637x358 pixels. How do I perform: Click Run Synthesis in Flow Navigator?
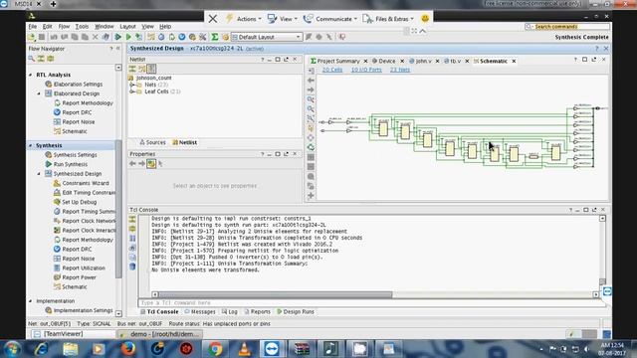pos(71,164)
